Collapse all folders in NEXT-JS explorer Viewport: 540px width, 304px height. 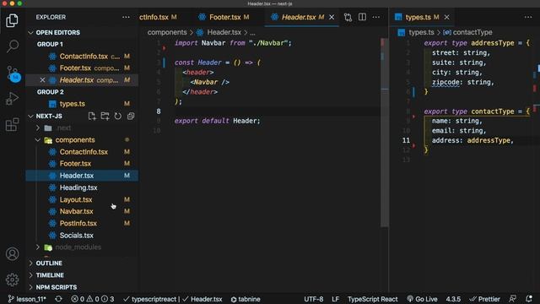pos(131,117)
